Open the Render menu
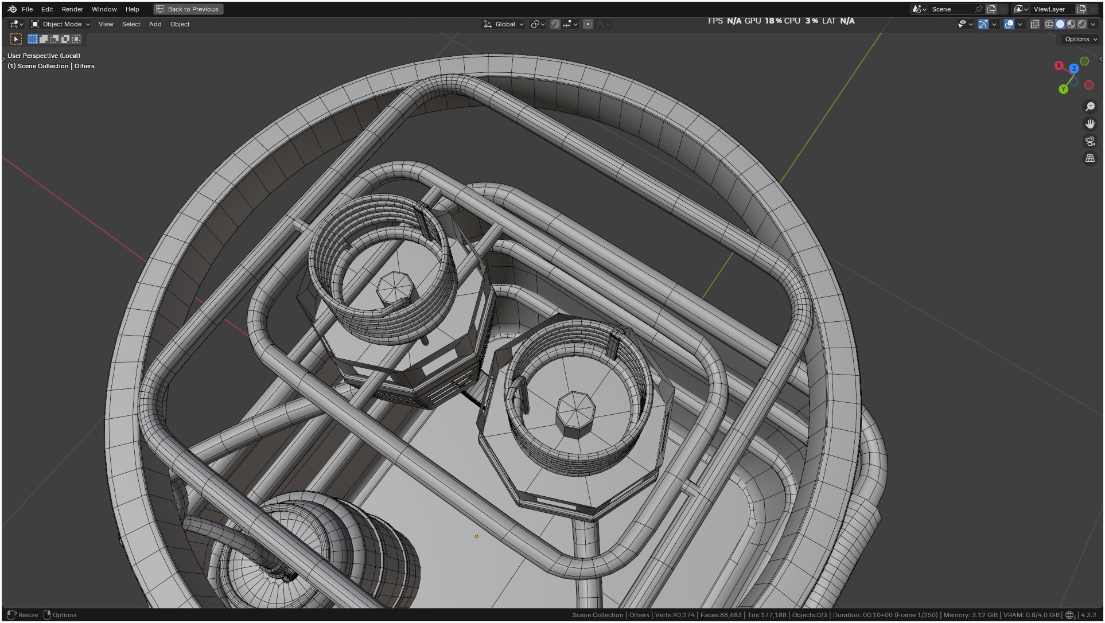The width and height of the screenshot is (1105, 623). click(72, 9)
